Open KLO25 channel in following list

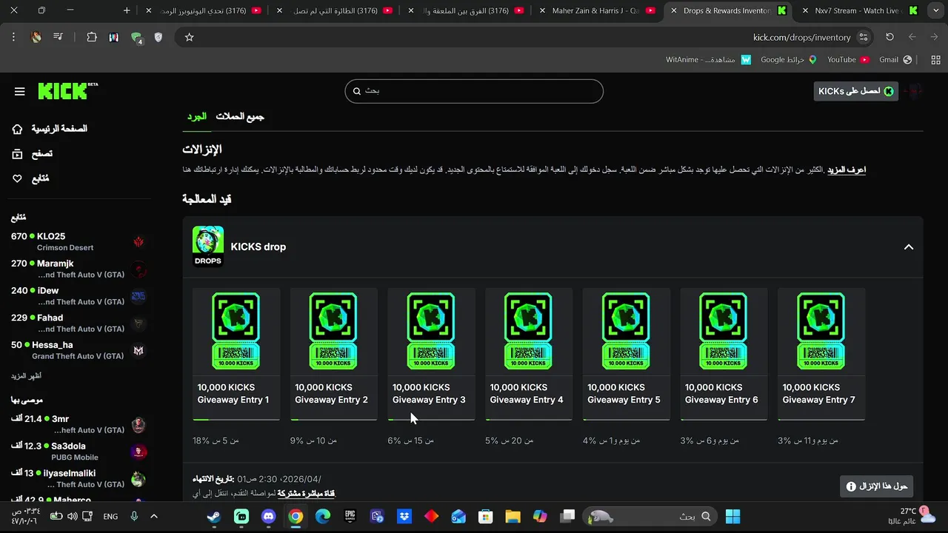click(x=79, y=241)
